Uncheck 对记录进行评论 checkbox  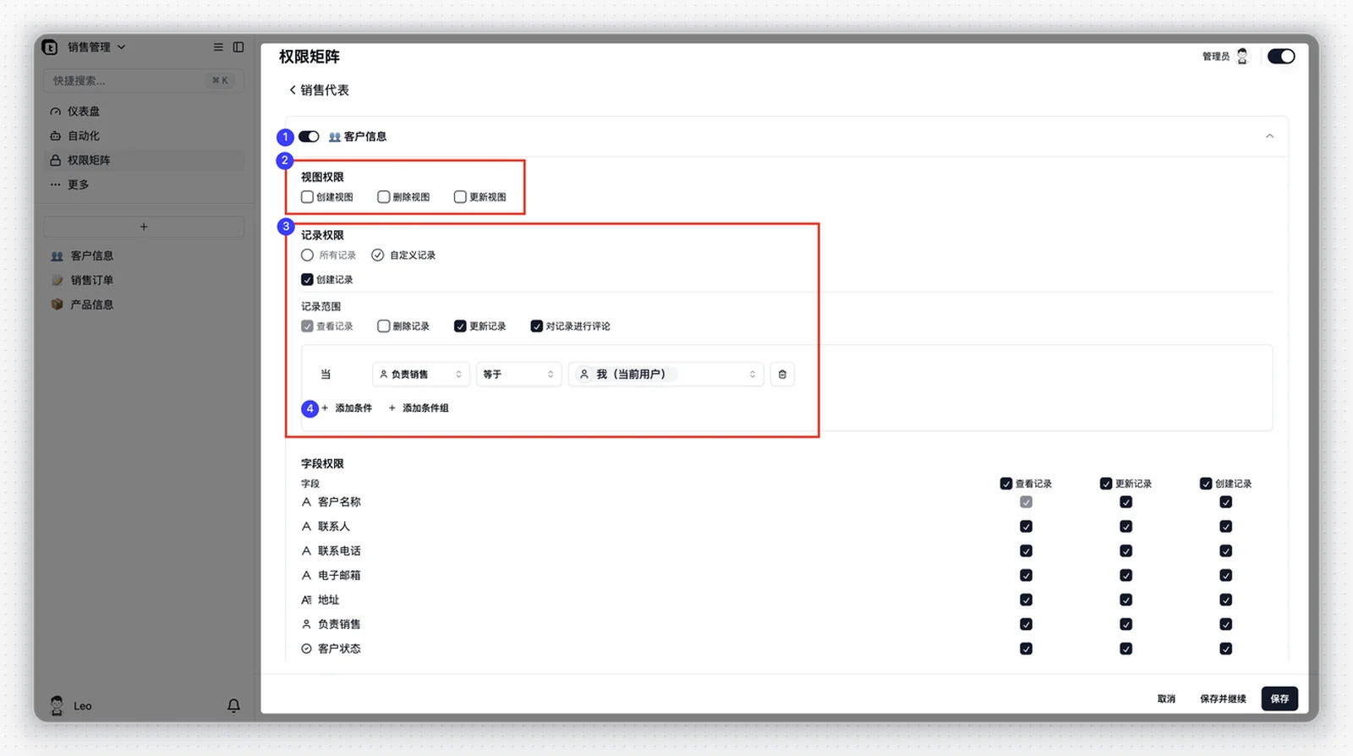click(537, 326)
